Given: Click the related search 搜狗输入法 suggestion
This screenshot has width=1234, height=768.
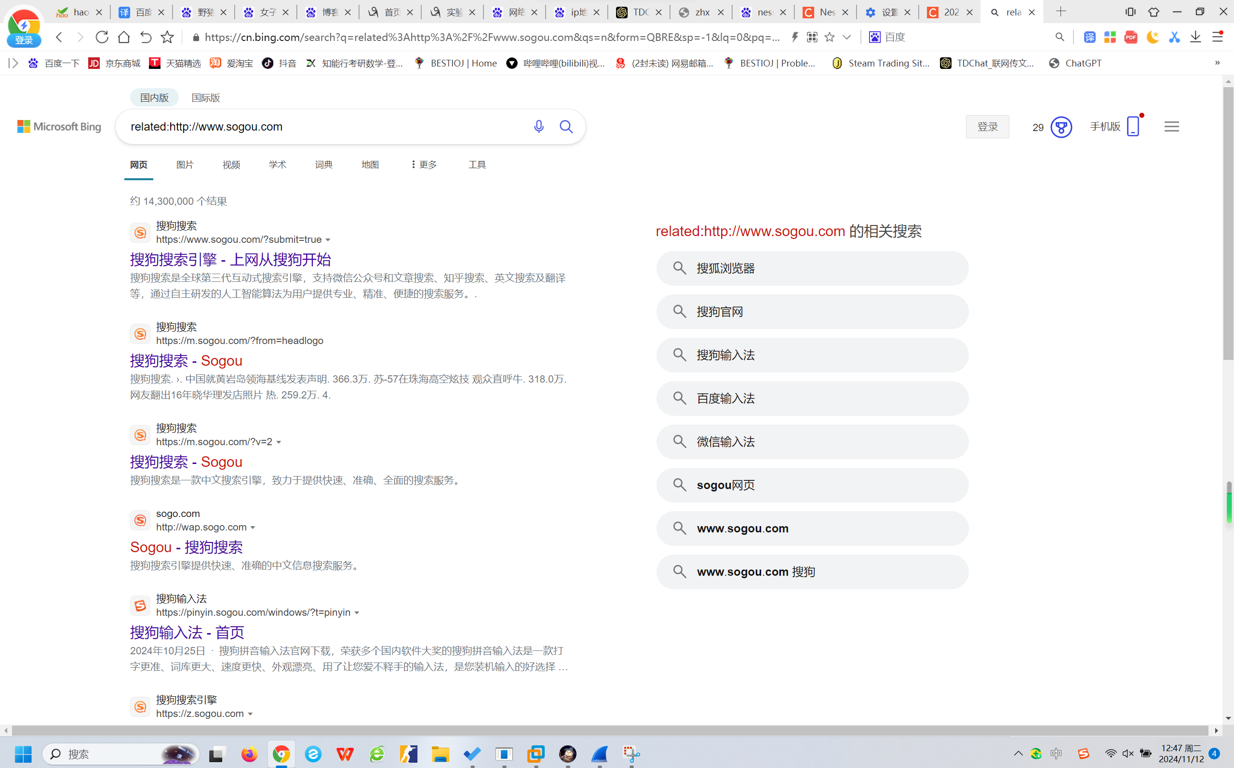Looking at the screenshot, I should tap(813, 354).
